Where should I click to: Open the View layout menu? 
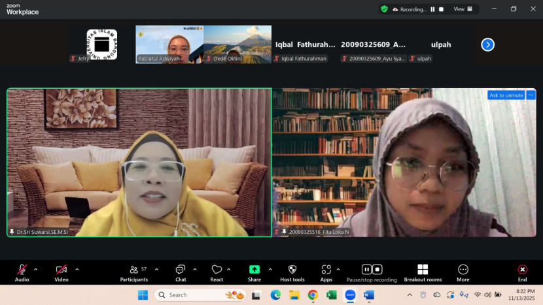click(x=462, y=9)
